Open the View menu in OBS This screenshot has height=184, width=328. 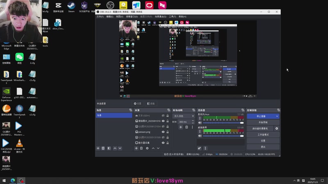120,17
